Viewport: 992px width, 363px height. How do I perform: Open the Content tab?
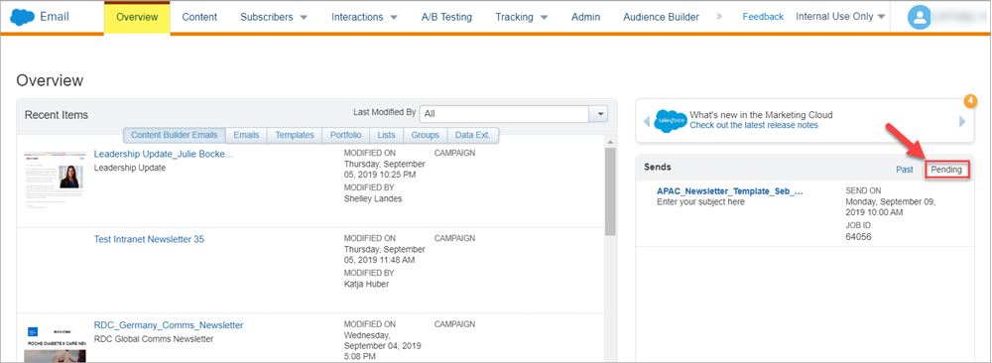click(199, 17)
